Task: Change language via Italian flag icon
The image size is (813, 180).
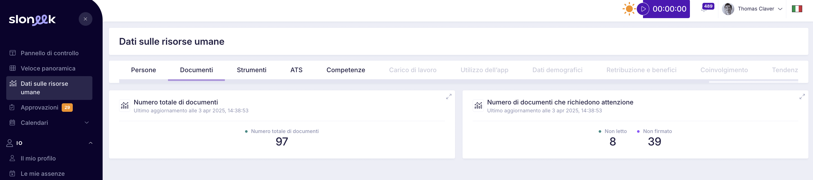Action: coord(797,9)
